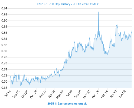
Task: Click the chart title HRK/BRL 730 Day History
Action: click(x=68, y=4)
